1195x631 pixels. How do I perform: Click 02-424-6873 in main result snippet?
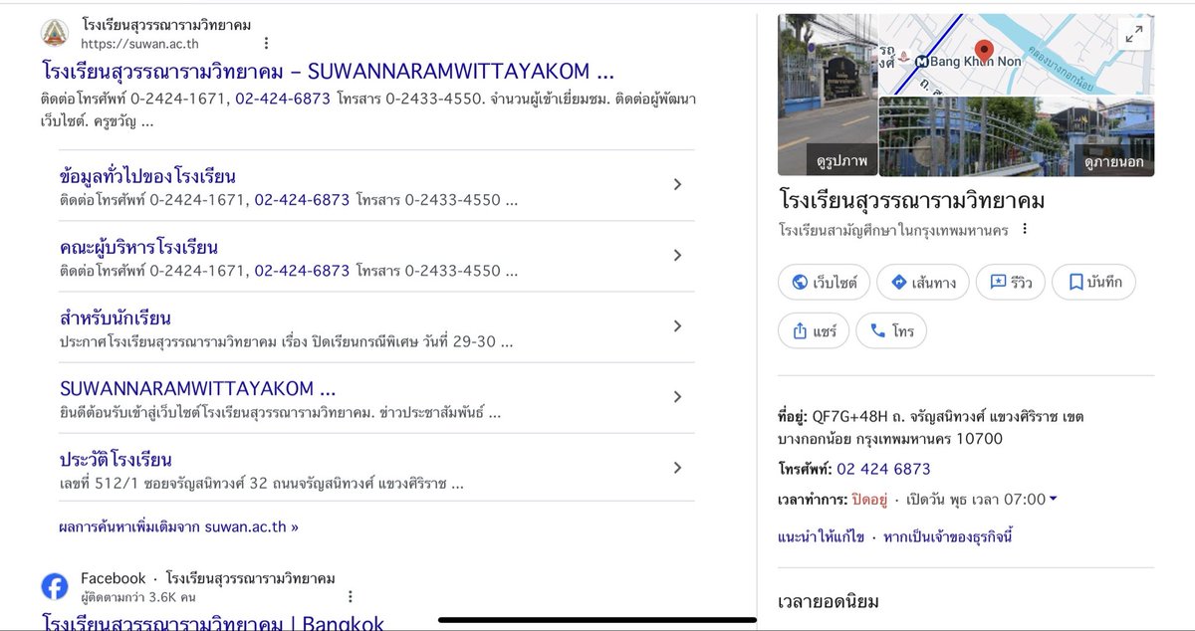(283, 99)
